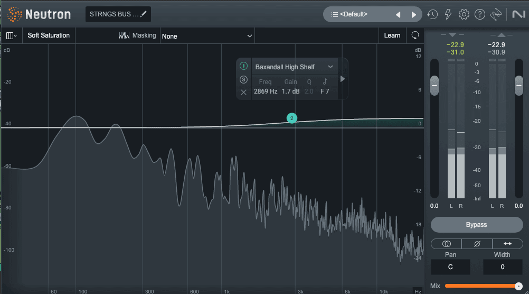529x294 pixels.
Task: Click the input meter down triangle icon
Action: [453, 35]
